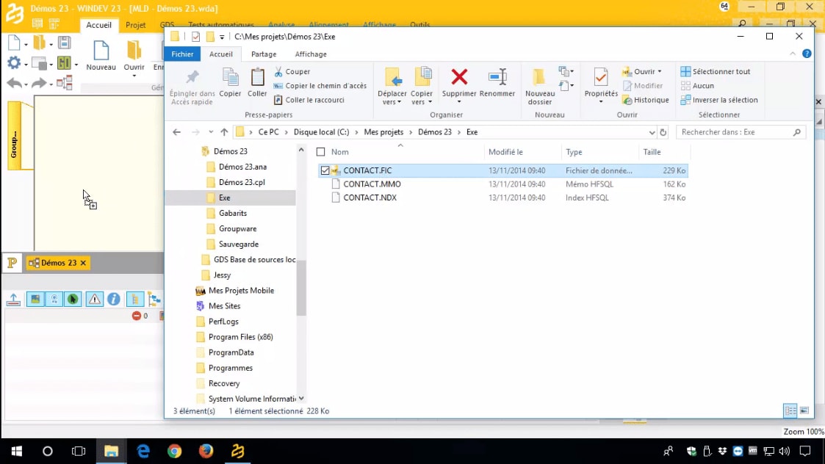Click WINDEV undo arrow

(x=15, y=83)
